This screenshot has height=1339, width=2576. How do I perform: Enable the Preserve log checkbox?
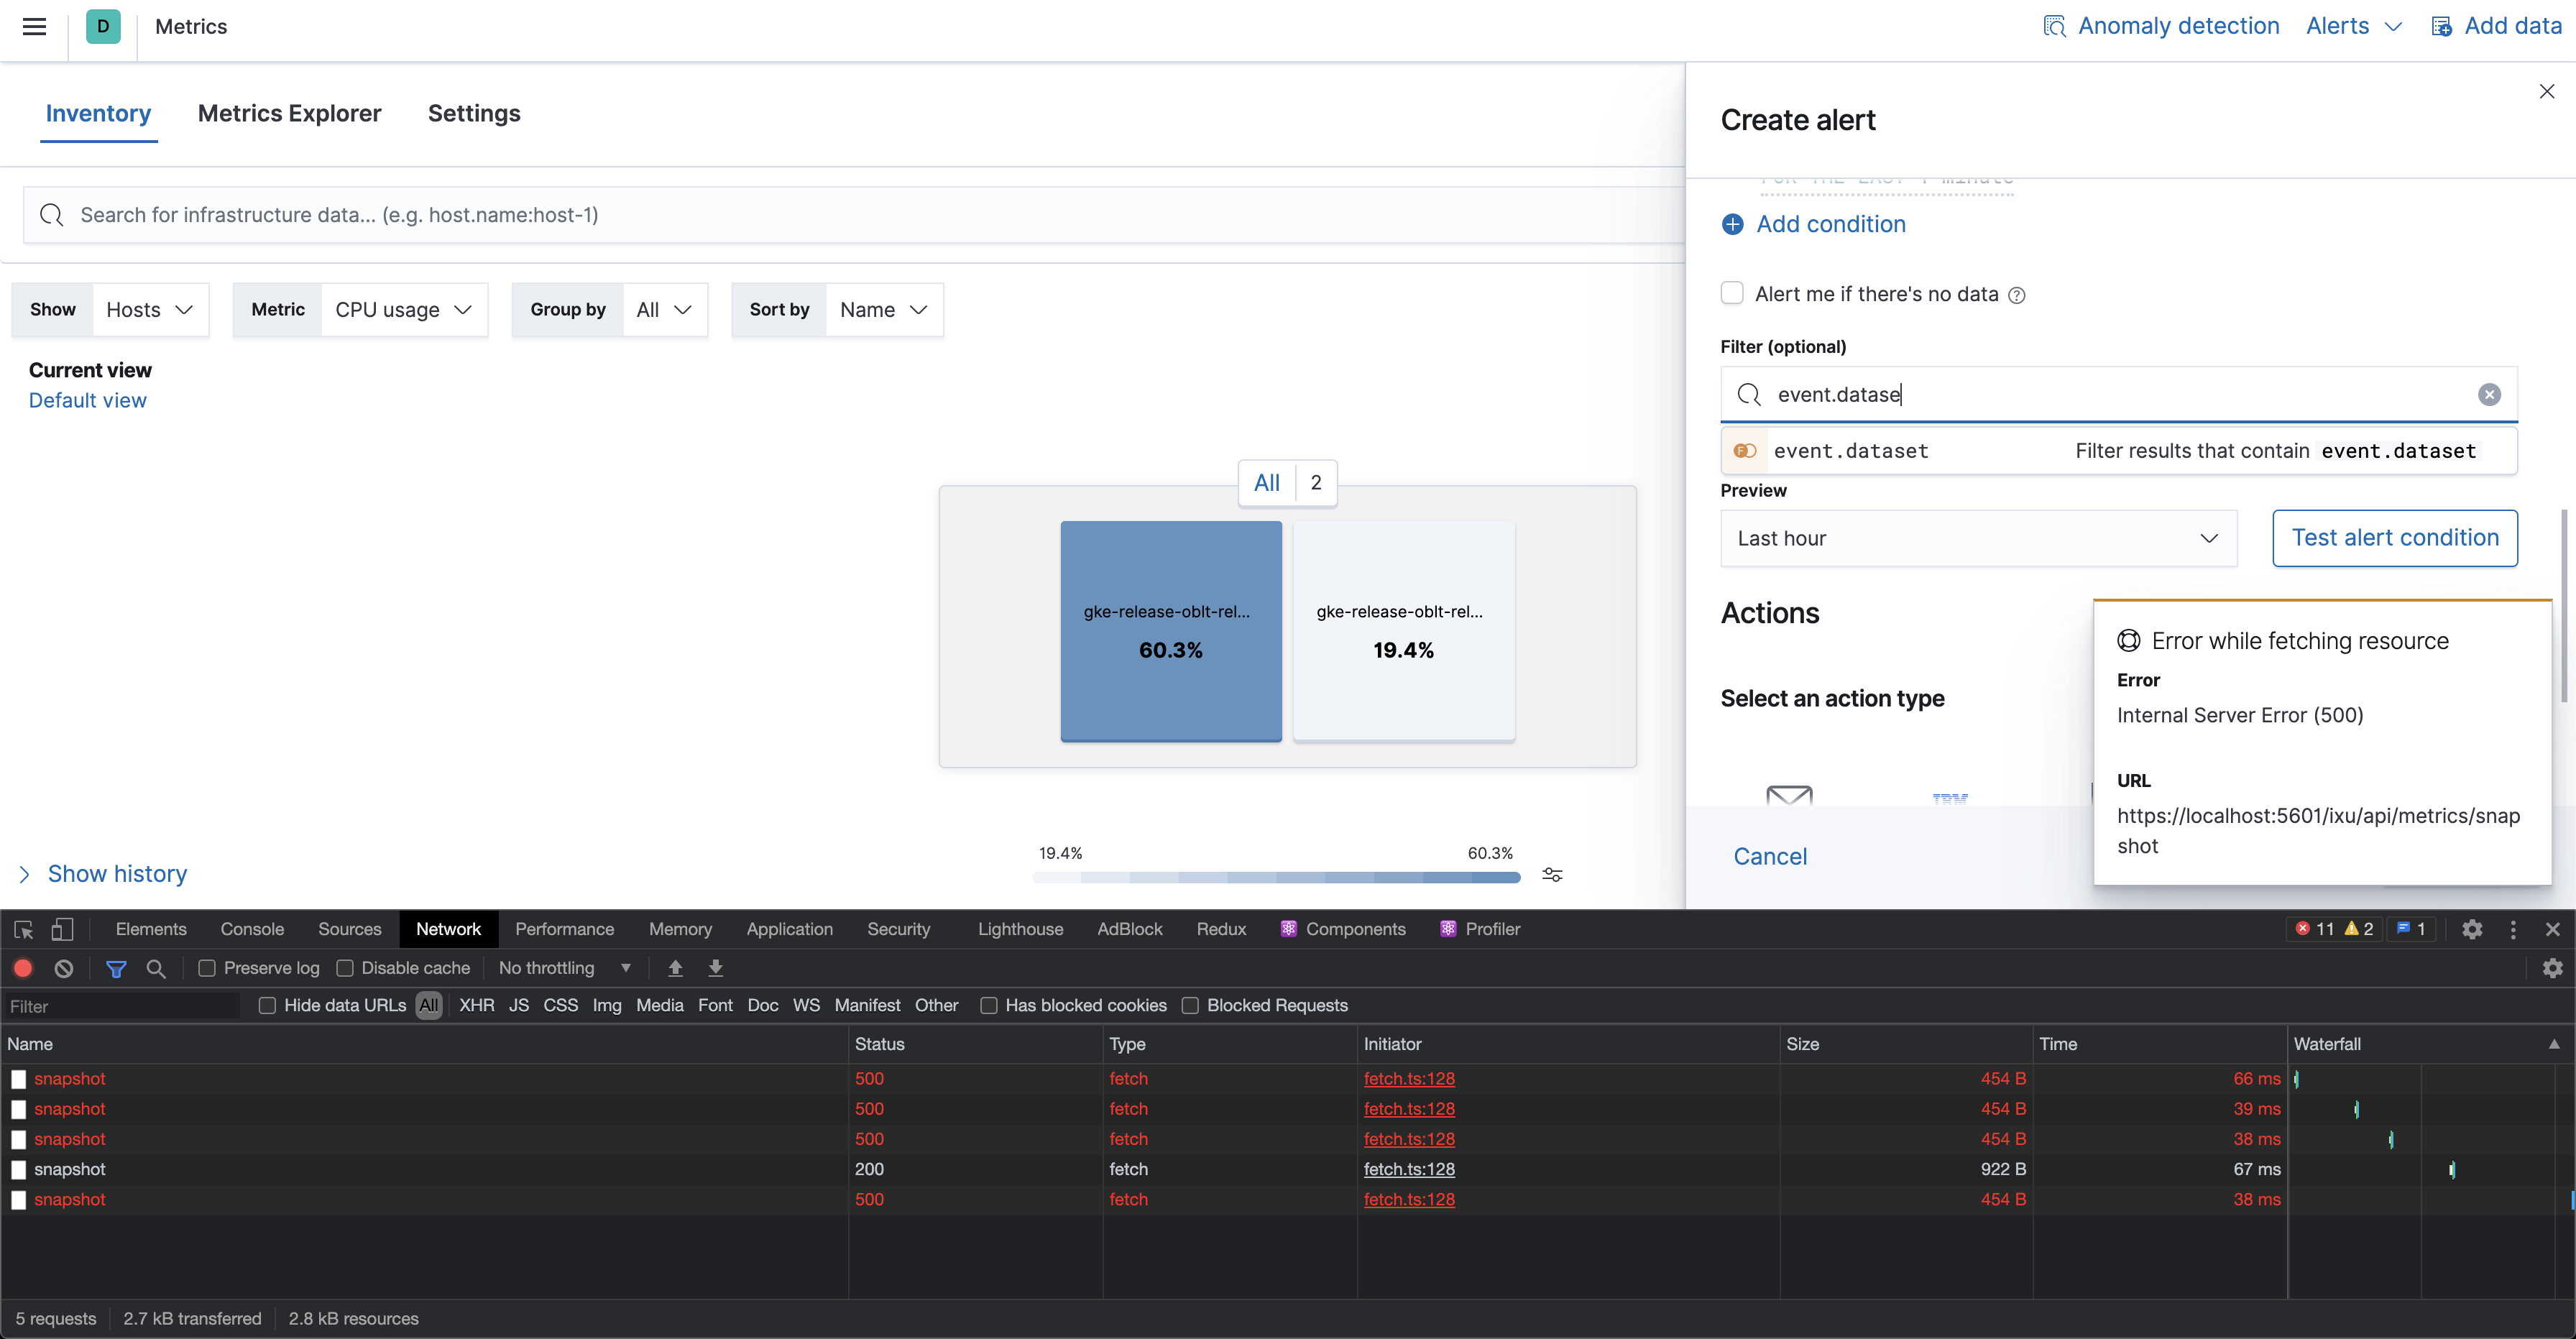[x=207, y=968]
